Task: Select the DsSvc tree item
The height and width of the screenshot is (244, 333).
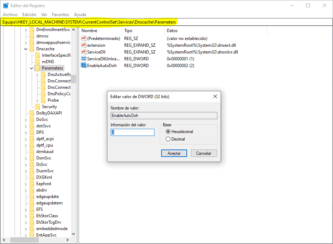Action: 42,164
